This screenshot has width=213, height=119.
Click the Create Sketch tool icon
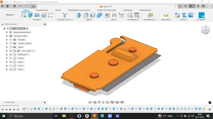(x=24, y=15)
